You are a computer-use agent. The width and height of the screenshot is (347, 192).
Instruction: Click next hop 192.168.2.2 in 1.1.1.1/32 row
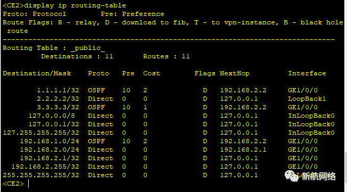point(243,90)
